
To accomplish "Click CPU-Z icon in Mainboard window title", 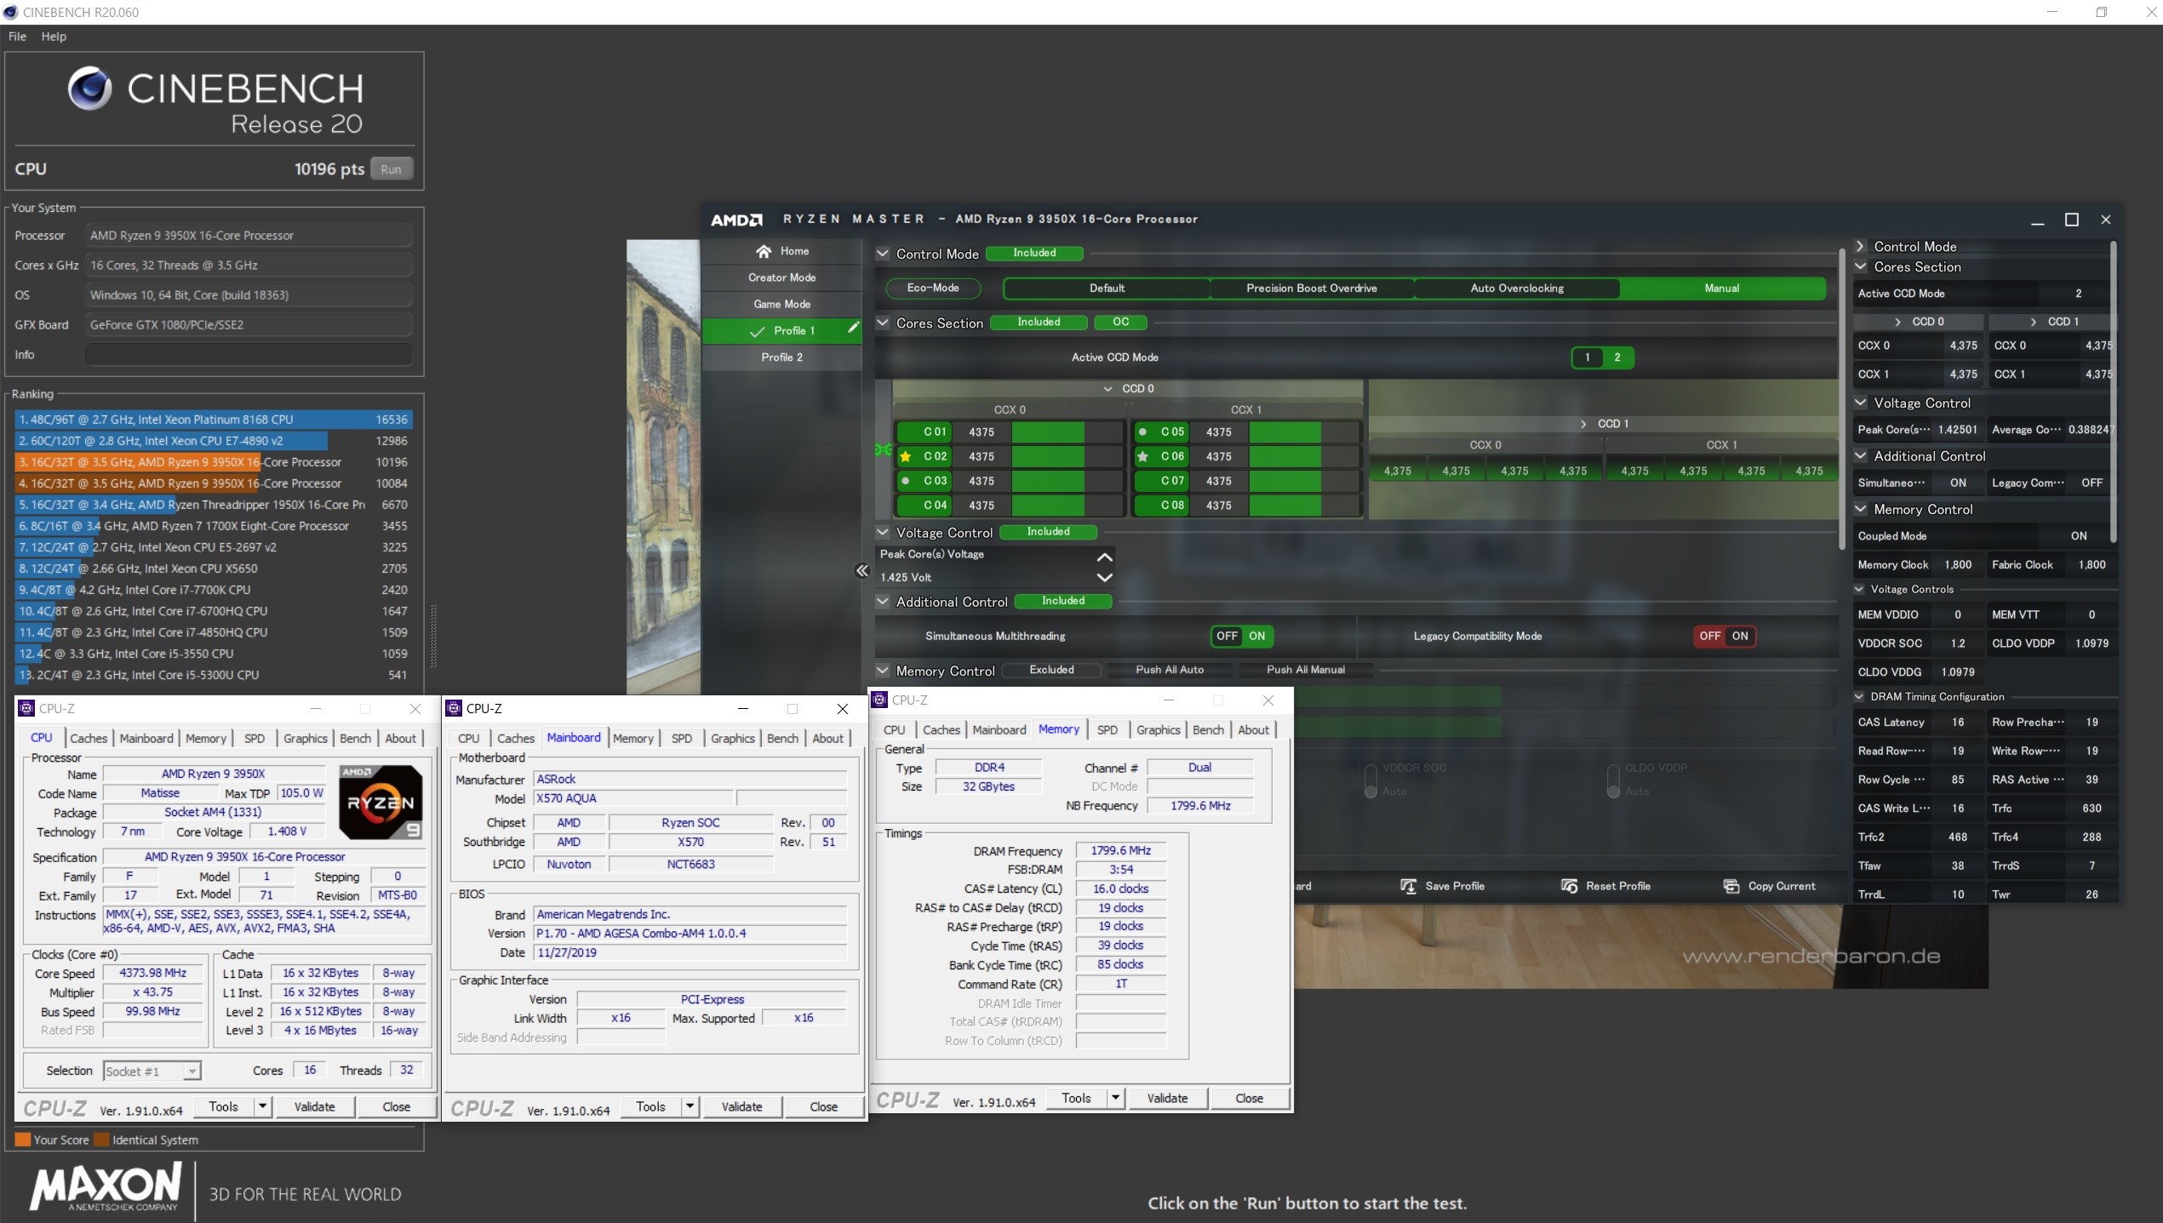I will tap(454, 708).
